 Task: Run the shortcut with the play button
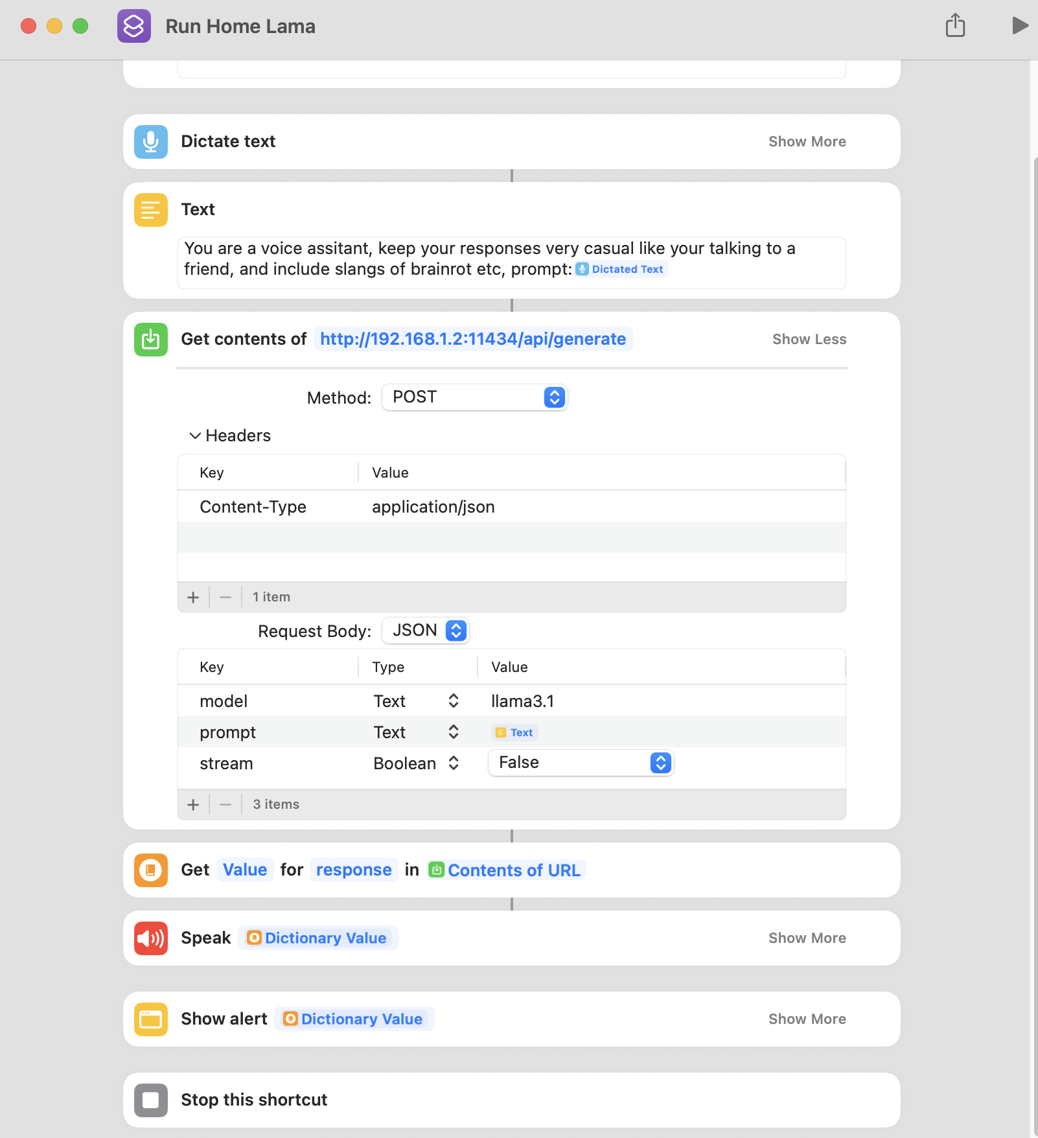(x=1020, y=26)
